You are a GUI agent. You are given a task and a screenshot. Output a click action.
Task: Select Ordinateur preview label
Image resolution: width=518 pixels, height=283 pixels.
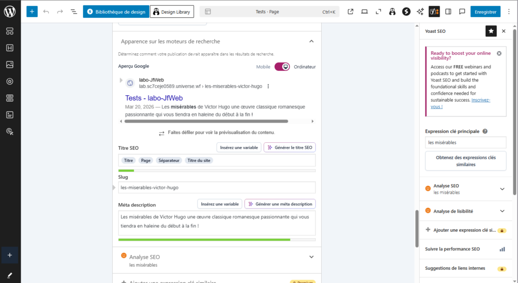pos(305,67)
